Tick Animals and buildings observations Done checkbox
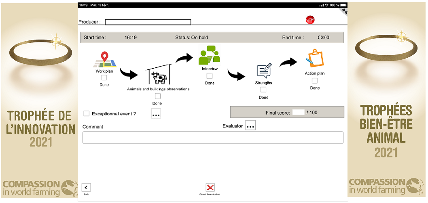The width and height of the screenshot is (428, 203). point(158,96)
